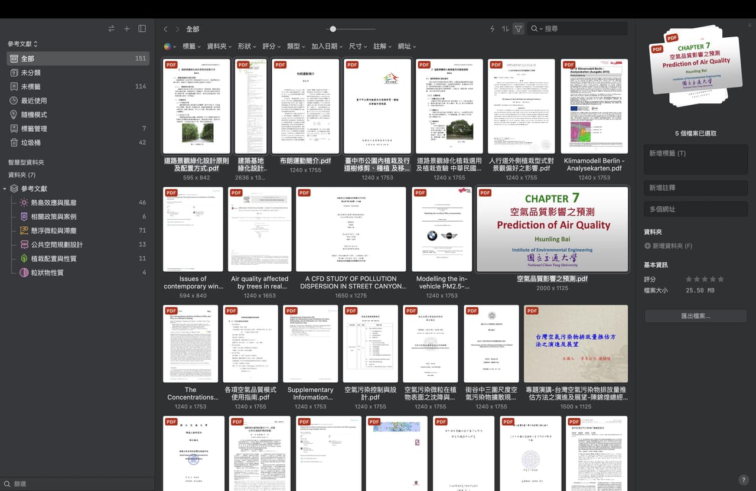Toggle the filter funnel icon
Image resolution: width=756 pixels, height=491 pixels.
pyautogui.click(x=518, y=28)
